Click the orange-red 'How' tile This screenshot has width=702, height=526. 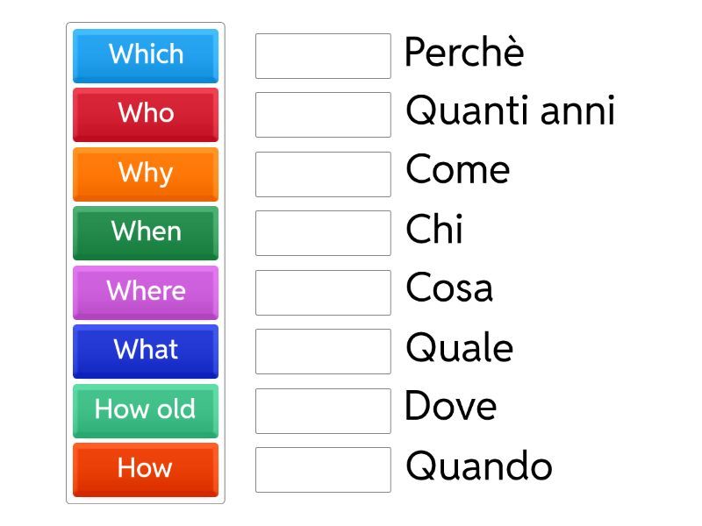tap(146, 469)
